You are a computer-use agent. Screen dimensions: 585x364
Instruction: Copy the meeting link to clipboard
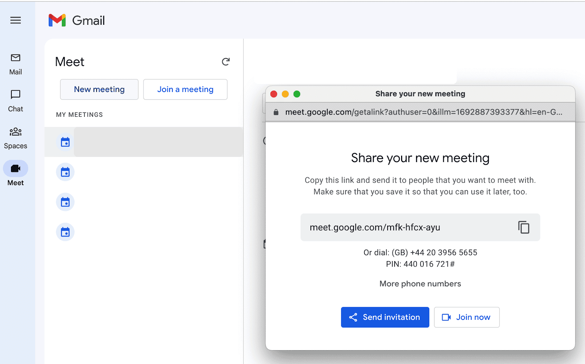[524, 227]
